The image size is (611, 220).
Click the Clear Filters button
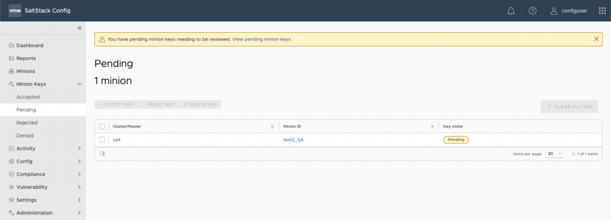coord(569,107)
